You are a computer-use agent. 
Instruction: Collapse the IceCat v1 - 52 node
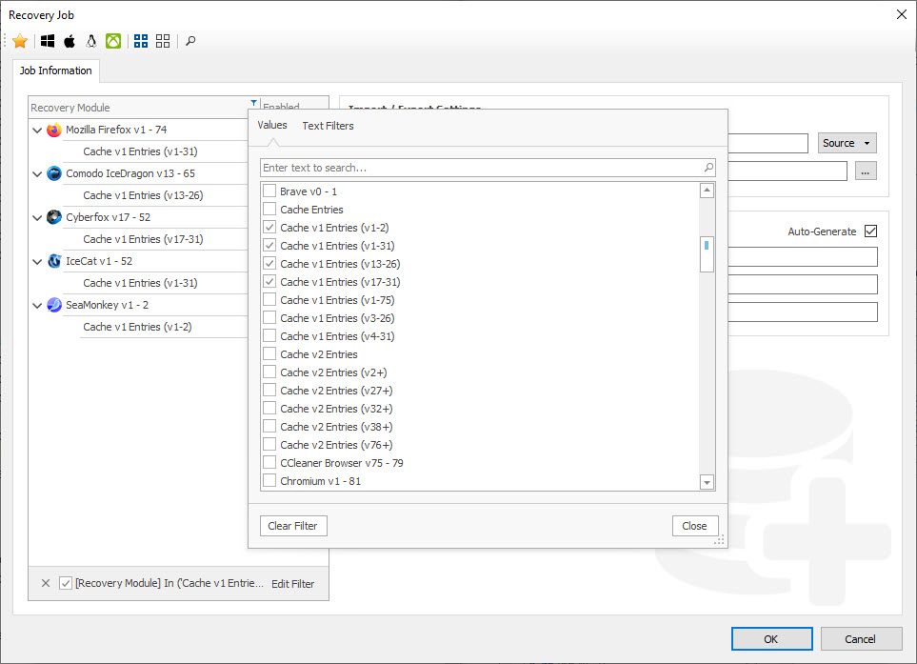click(37, 262)
